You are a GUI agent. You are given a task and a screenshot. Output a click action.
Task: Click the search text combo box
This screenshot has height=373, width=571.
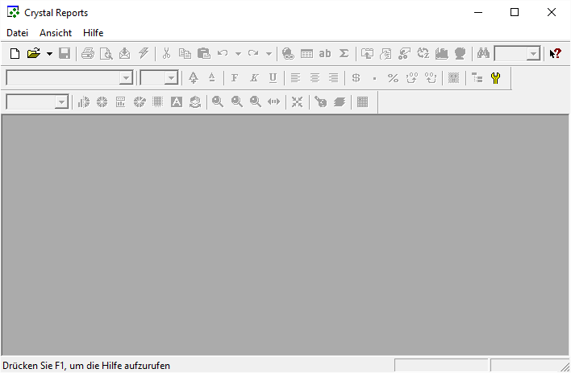[511, 54]
